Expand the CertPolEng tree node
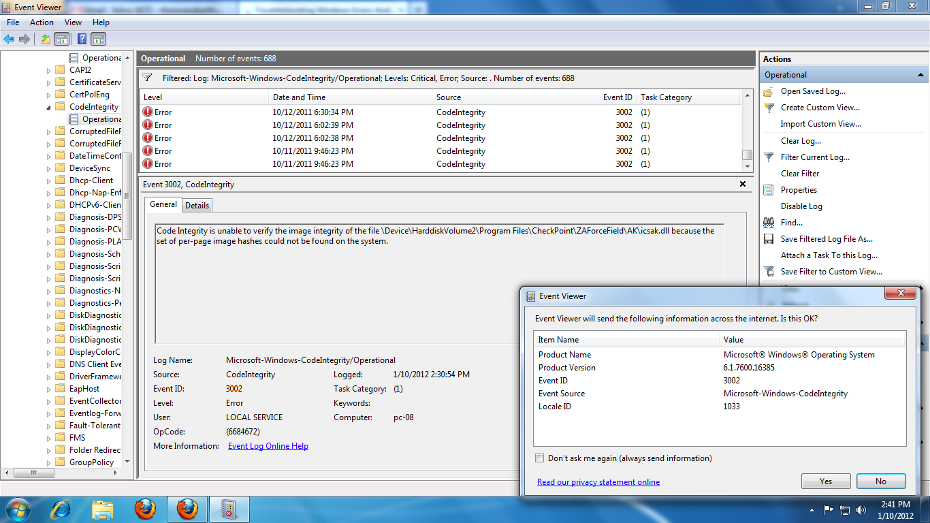Image resolution: width=930 pixels, height=523 pixels. 49,95
